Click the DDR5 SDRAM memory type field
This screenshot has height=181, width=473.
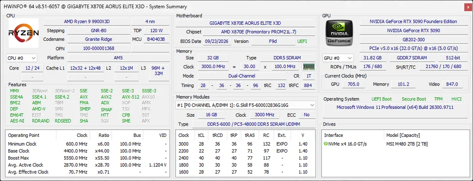pyautogui.click(x=288, y=58)
